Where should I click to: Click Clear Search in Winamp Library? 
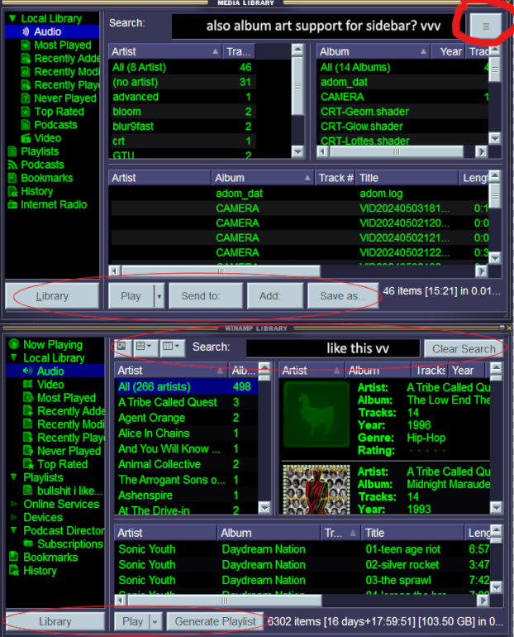464,348
